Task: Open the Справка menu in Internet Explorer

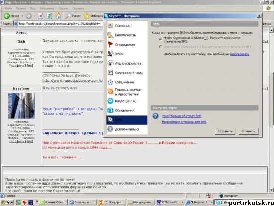Action: pos(78,8)
